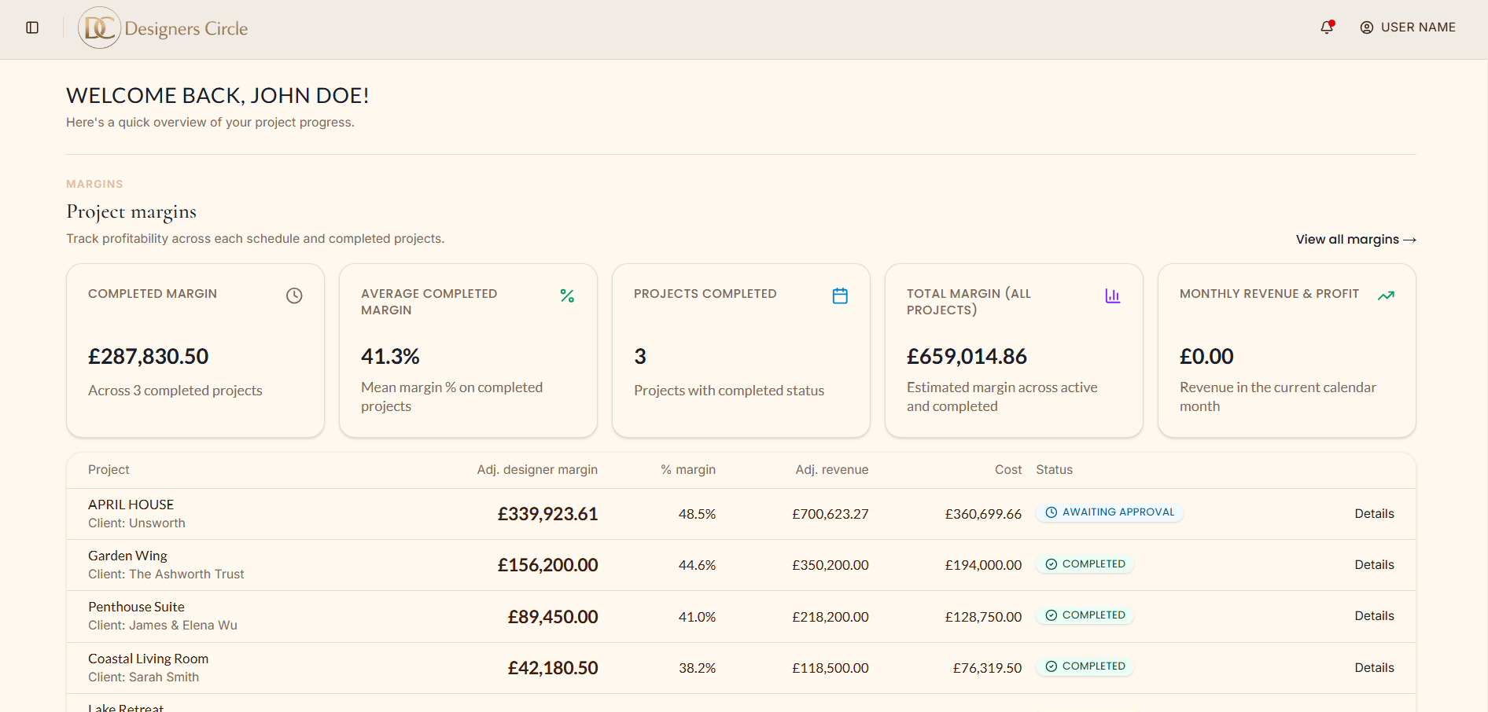
Task: Open Details for Garden Wing project
Action: pos(1374,564)
